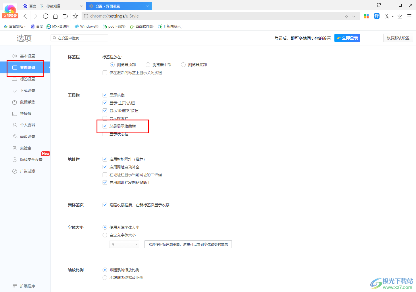Click the skin shirt icon in title bar

[379, 5]
